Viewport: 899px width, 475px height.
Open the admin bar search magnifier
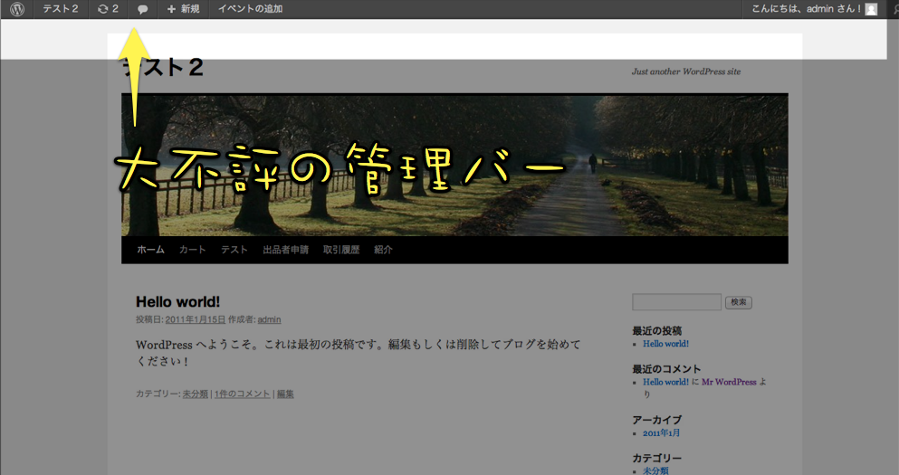tap(893, 9)
